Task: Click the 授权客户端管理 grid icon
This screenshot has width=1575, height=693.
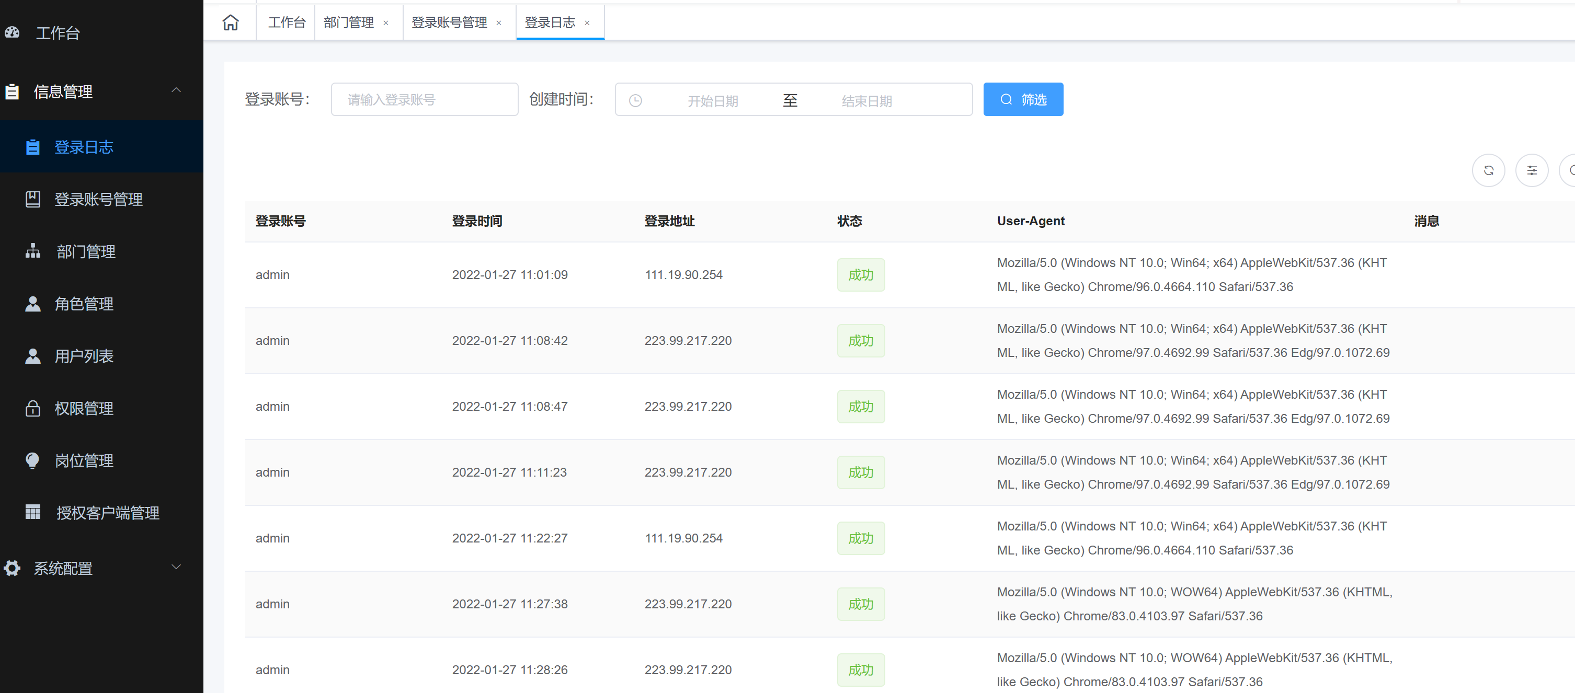Action: click(x=33, y=512)
